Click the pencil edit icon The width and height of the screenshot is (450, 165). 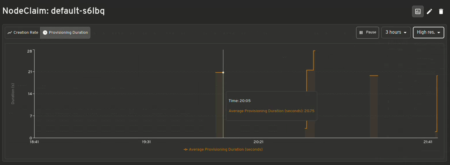[429, 11]
